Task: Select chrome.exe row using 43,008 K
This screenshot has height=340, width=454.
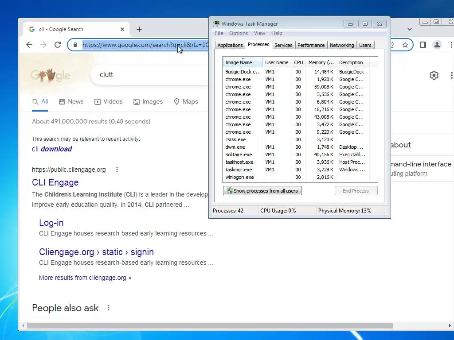Action: point(297,117)
